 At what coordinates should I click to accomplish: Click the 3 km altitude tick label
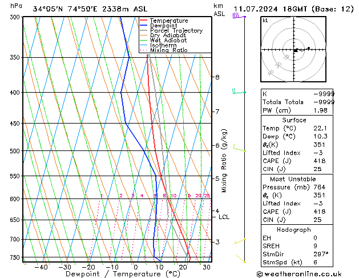tap(217, 242)
